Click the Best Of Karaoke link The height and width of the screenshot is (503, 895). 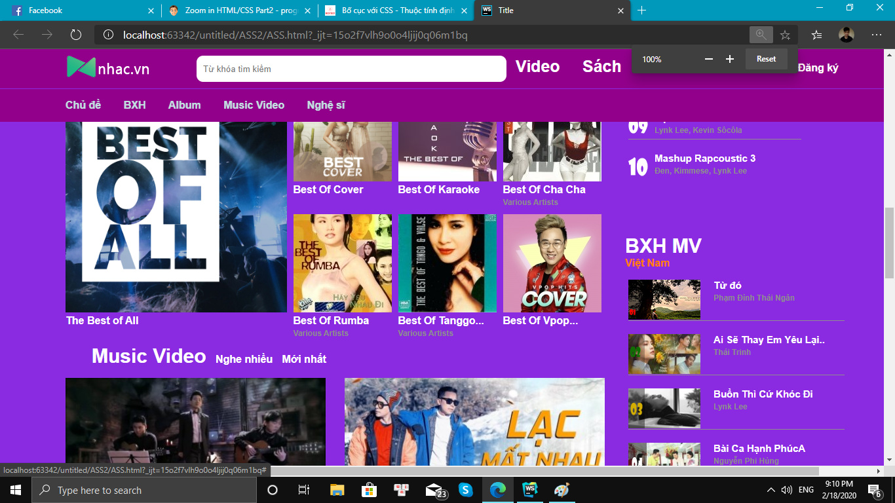(x=438, y=189)
